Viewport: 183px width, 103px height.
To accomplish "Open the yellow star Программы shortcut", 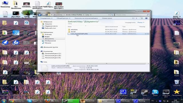I will tap(177, 93).
